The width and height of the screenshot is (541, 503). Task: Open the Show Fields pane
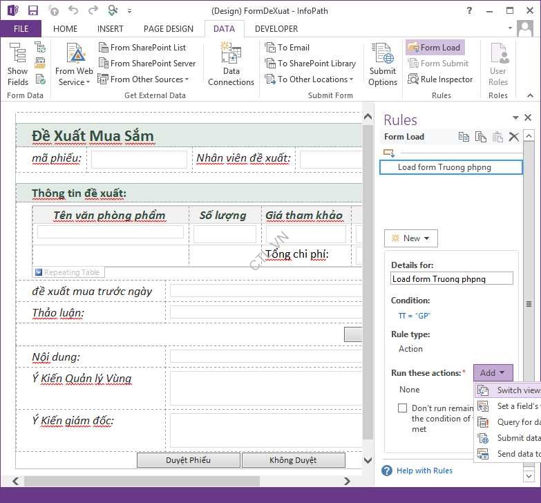pyautogui.click(x=17, y=65)
